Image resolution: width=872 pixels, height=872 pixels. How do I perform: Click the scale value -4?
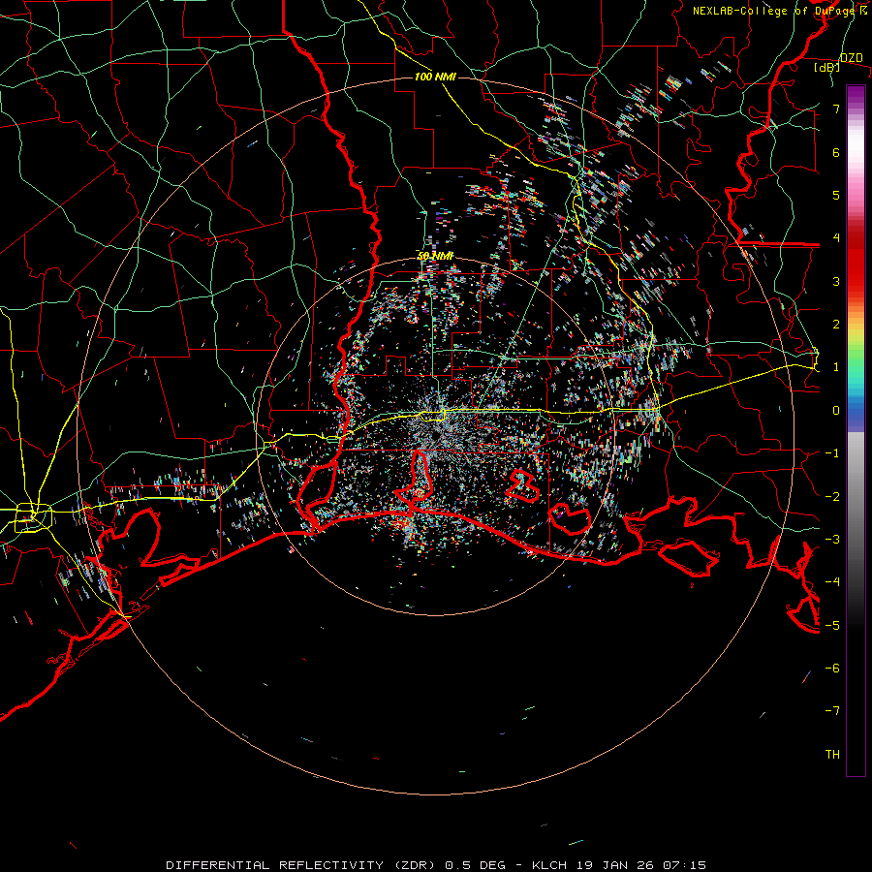point(832,582)
